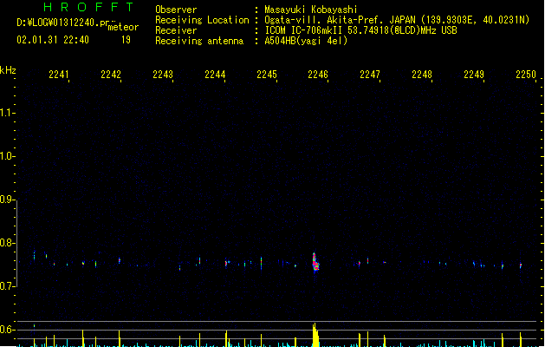The image size is (545, 347).
Task: Click the 2247 time axis marker
Action: [x=370, y=75]
